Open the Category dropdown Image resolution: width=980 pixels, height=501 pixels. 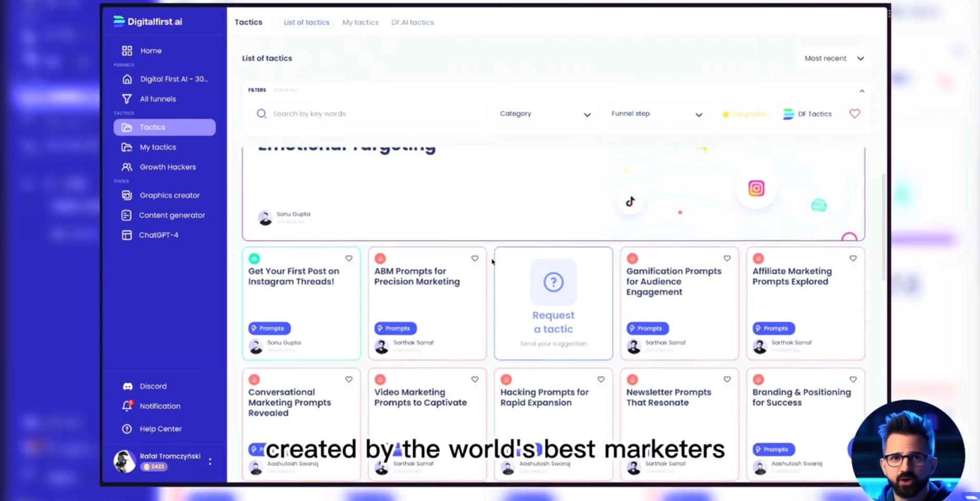[x=545, y=114]
